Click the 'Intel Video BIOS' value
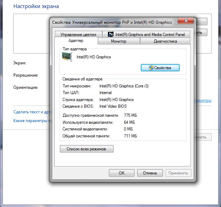Screen dimensions: 221x207 point(113,106)
